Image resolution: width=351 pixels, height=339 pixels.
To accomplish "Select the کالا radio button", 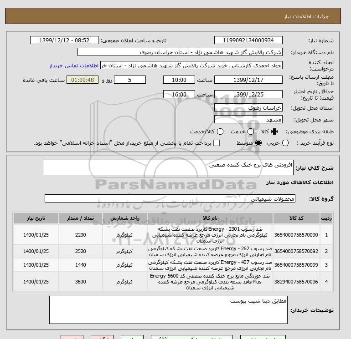I will point(274,132).
